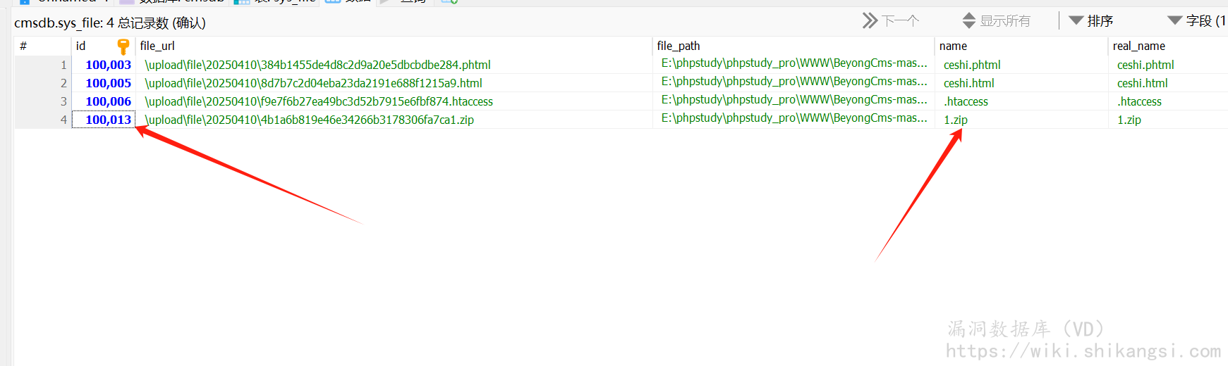Select id cell 100,013
The image size is (1228, 366).
coord(108,120)
